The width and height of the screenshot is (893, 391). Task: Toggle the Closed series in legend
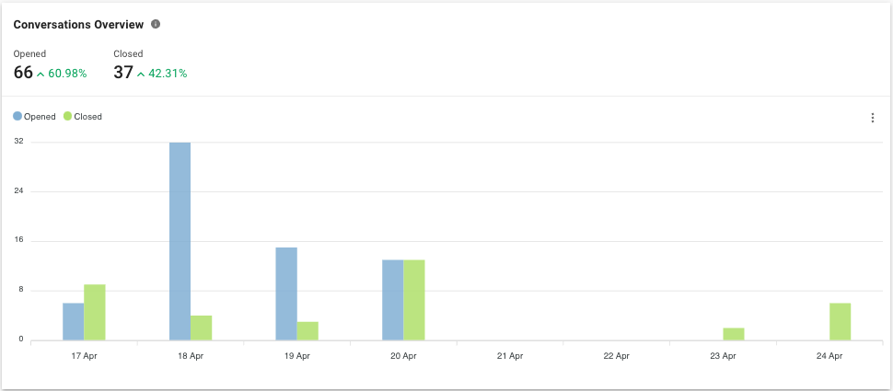point(87,117)
